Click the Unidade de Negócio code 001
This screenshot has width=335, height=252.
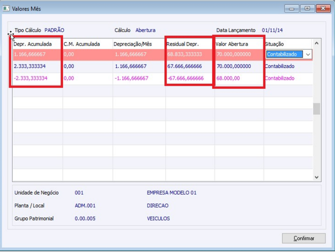click(x=79, y=193)
